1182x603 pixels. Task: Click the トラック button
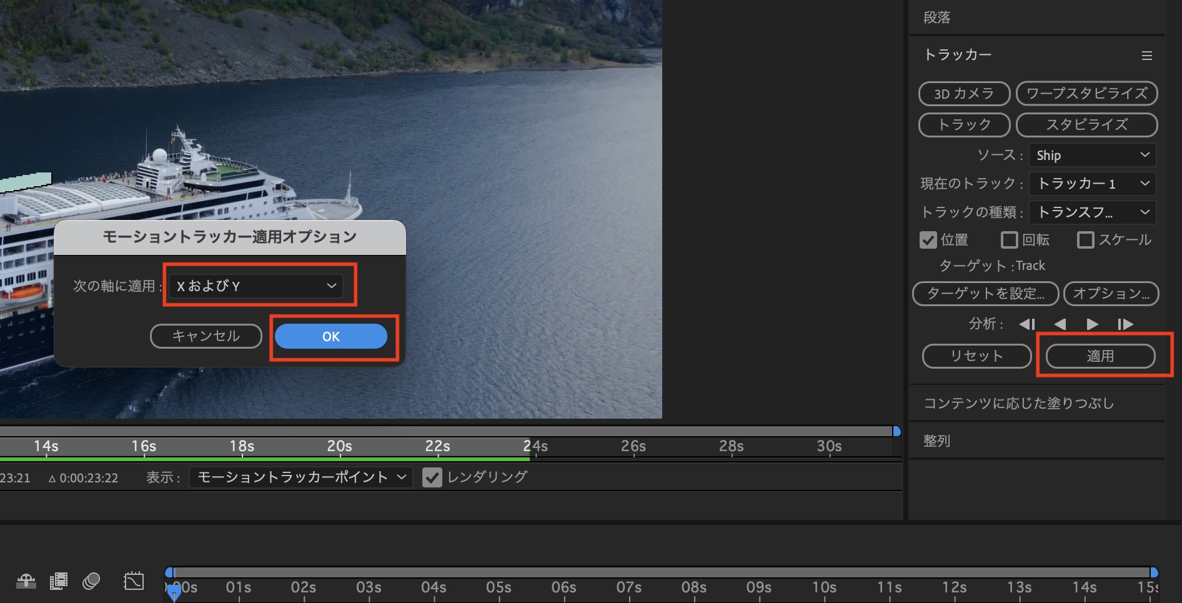964,125
